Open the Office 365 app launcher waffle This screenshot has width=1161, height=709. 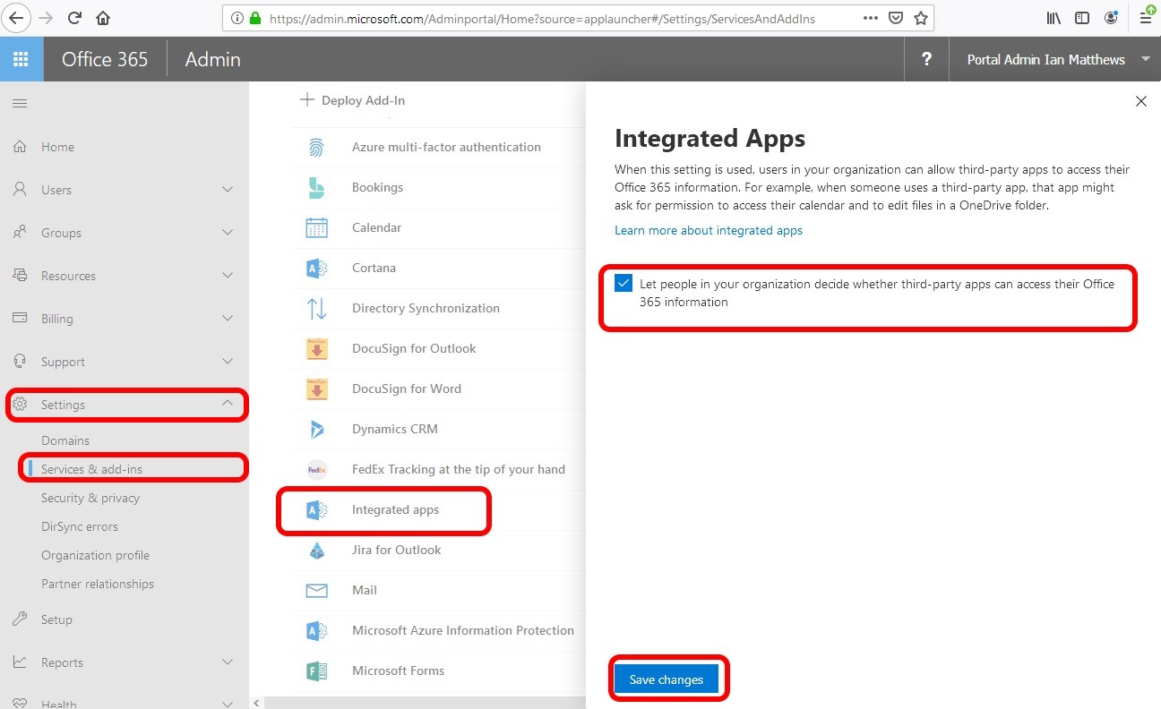coord(21,59)
